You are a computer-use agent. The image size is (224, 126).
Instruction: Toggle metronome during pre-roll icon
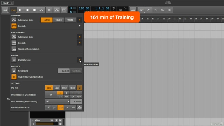79,88
